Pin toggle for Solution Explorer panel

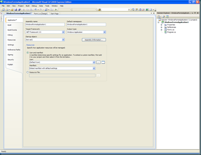(x=195, y=13)
